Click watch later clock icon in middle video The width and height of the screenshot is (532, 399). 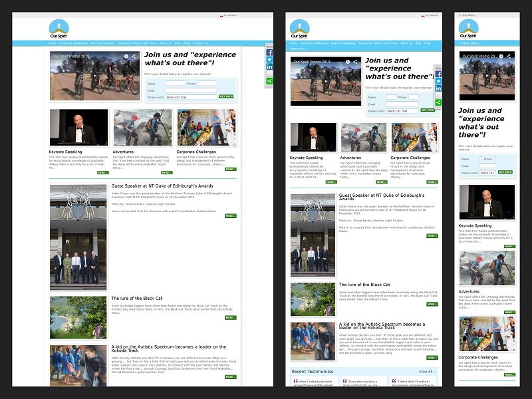click(348, 61)
